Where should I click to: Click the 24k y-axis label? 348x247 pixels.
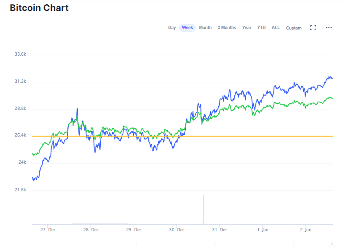click(x=22, y=162)
